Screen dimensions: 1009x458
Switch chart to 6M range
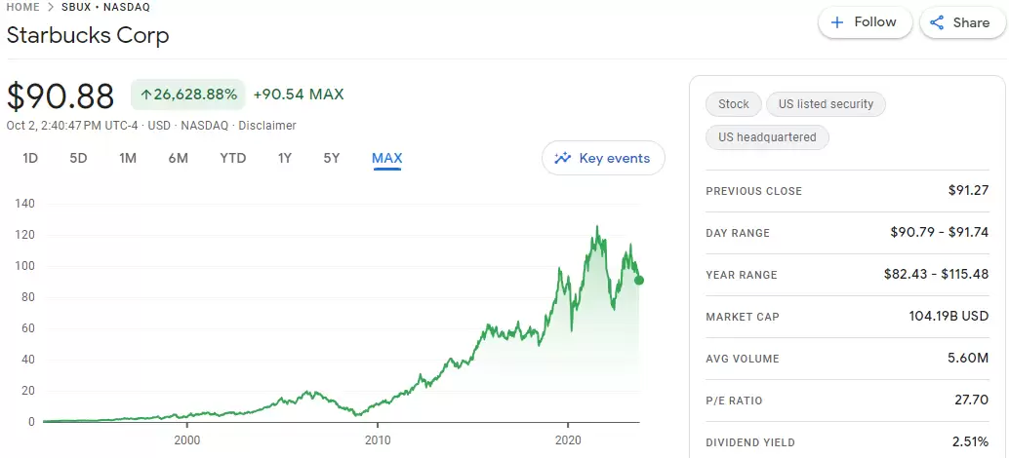click(178, 158)
